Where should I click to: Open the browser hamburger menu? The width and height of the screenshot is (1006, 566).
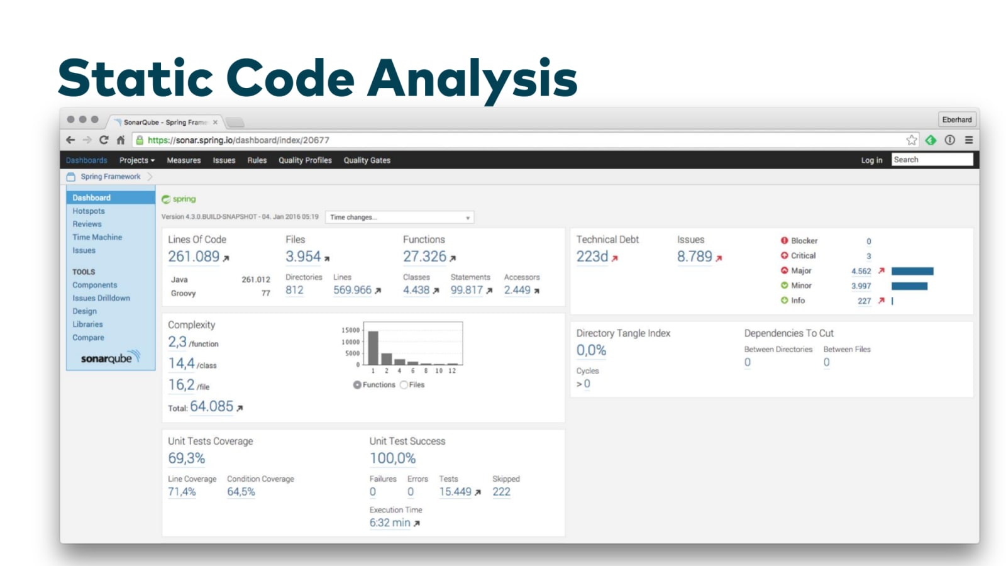969,140
